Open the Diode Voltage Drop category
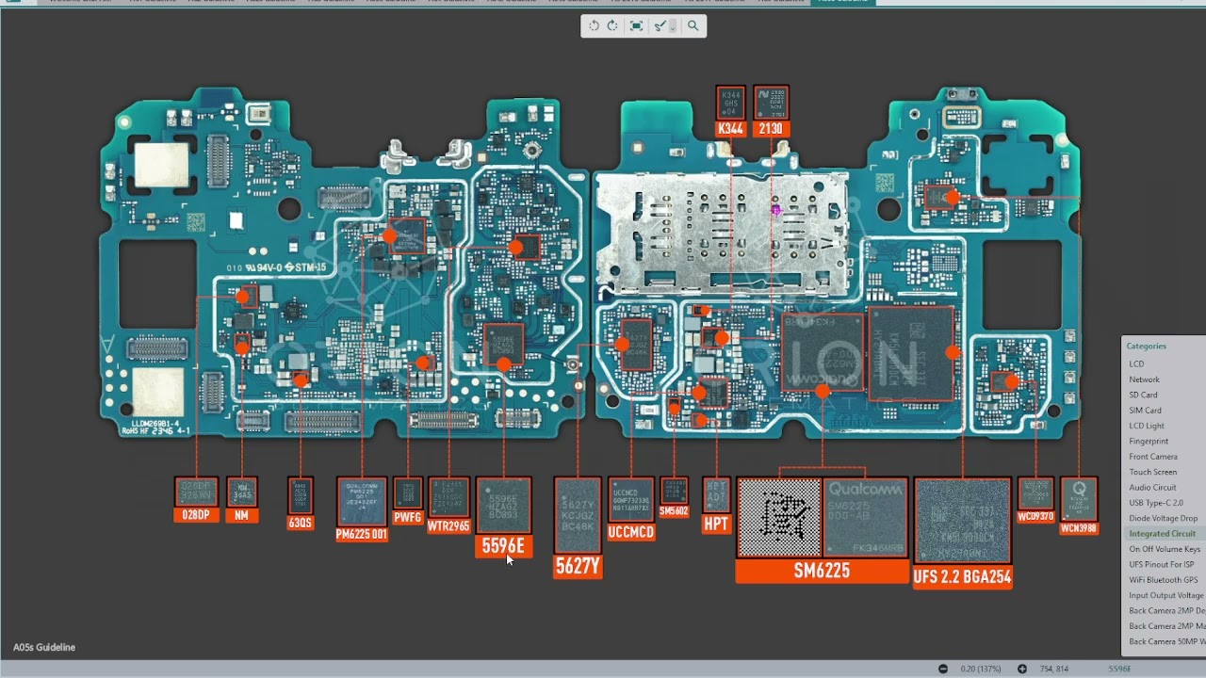Image resolution: width=1206 pixels, height=678 pixels. point(1164,518)
